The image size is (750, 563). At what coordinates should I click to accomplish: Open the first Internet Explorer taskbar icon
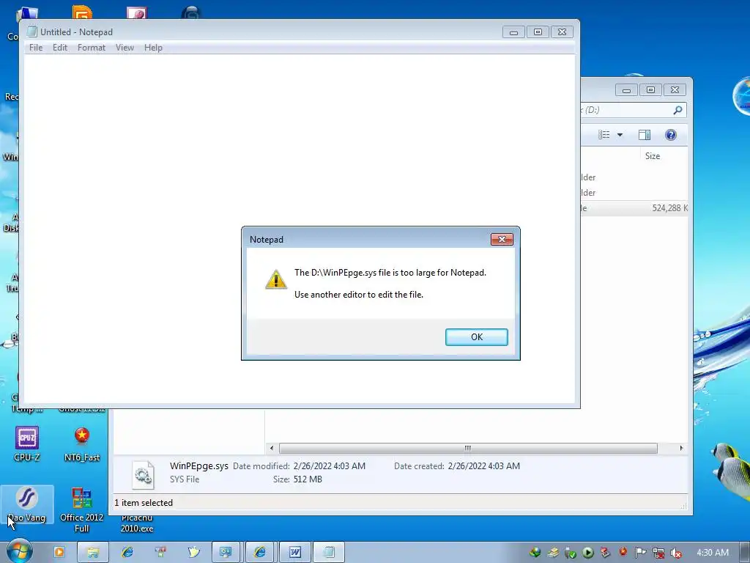pyautogui.click(x=127, y=552)
